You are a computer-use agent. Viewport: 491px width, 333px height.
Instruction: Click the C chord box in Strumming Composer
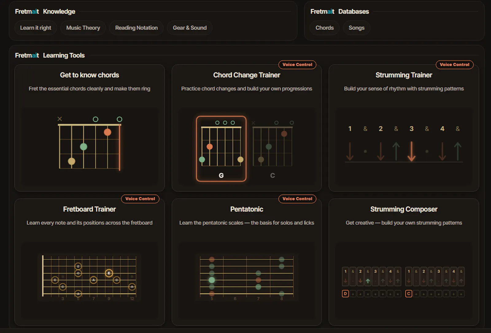point(408,294)
